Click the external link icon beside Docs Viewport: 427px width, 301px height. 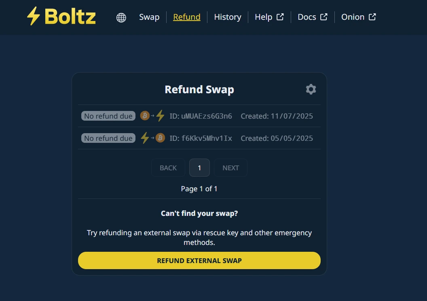324,17
